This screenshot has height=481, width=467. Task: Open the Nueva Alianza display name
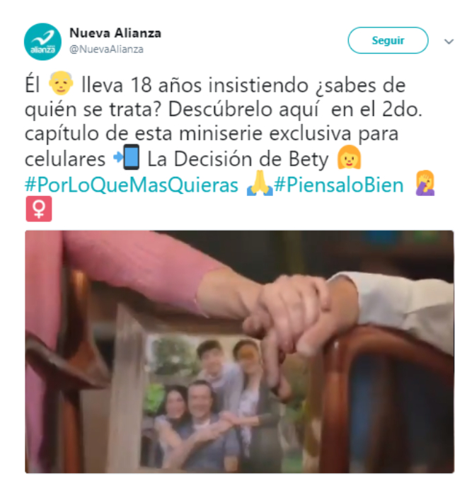coord(115,33)
